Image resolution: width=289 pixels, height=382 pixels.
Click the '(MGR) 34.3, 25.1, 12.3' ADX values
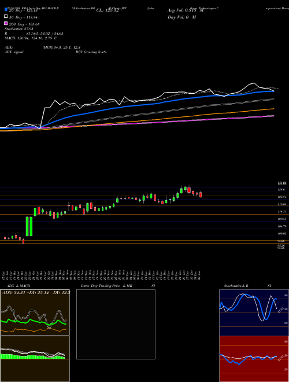click(61, 47)
